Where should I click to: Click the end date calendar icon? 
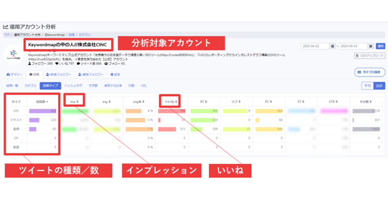coord(371,46)
